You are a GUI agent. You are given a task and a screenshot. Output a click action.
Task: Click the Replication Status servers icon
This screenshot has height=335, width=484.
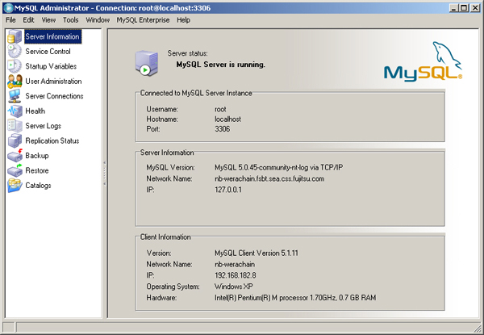(15, 140)
